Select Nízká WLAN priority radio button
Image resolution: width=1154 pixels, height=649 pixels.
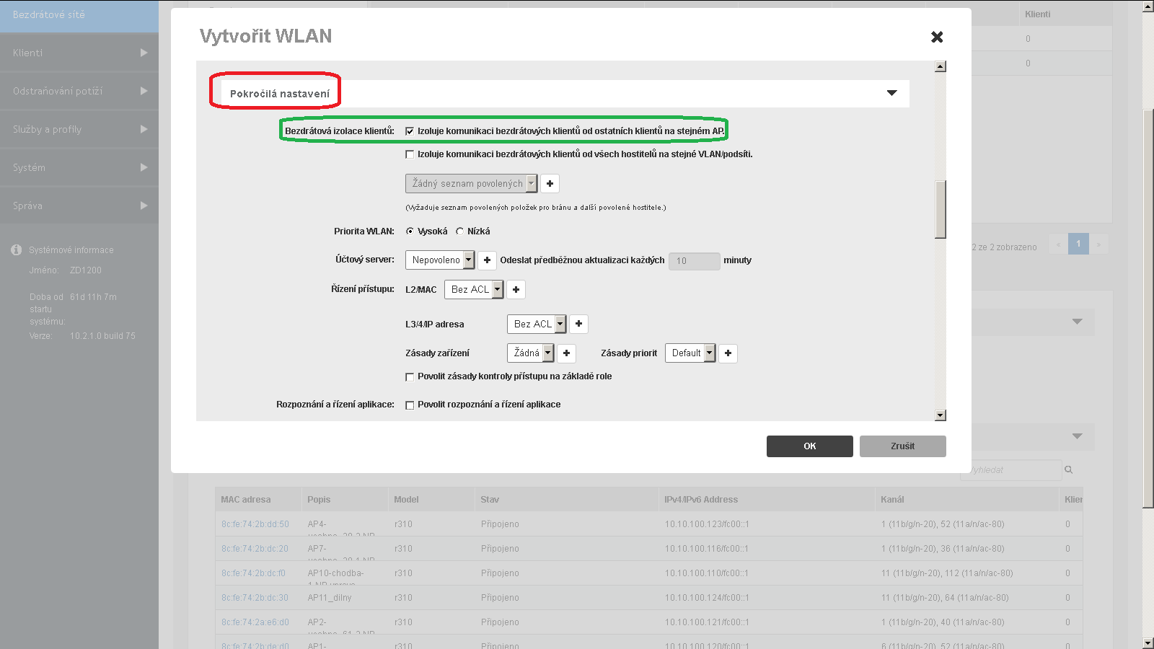[459, 231]
